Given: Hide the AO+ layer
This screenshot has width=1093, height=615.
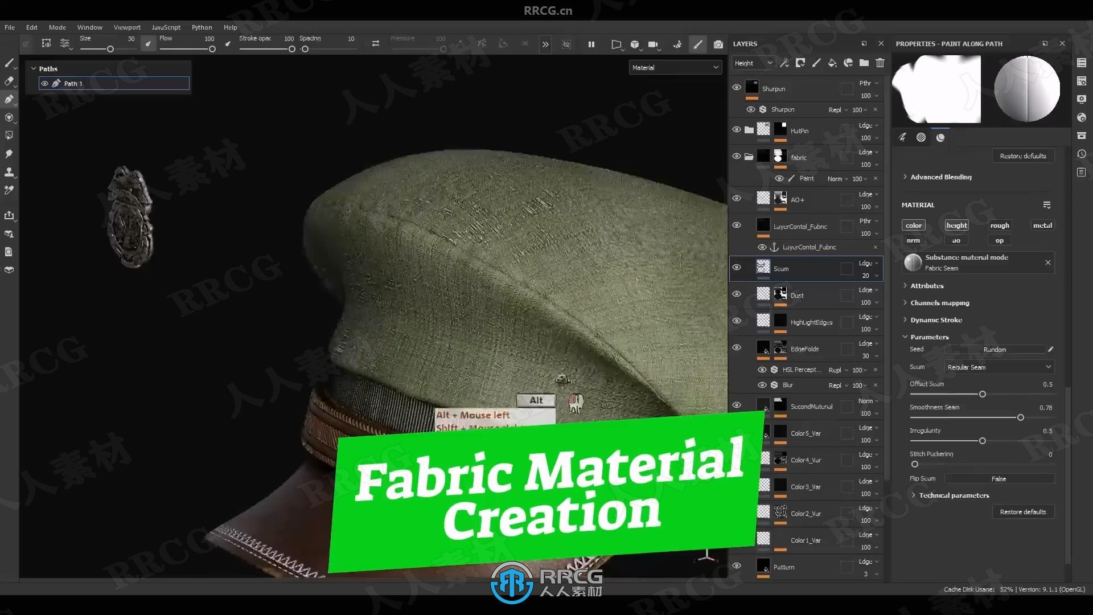Looking at the screenshot, I should point(737,199).
